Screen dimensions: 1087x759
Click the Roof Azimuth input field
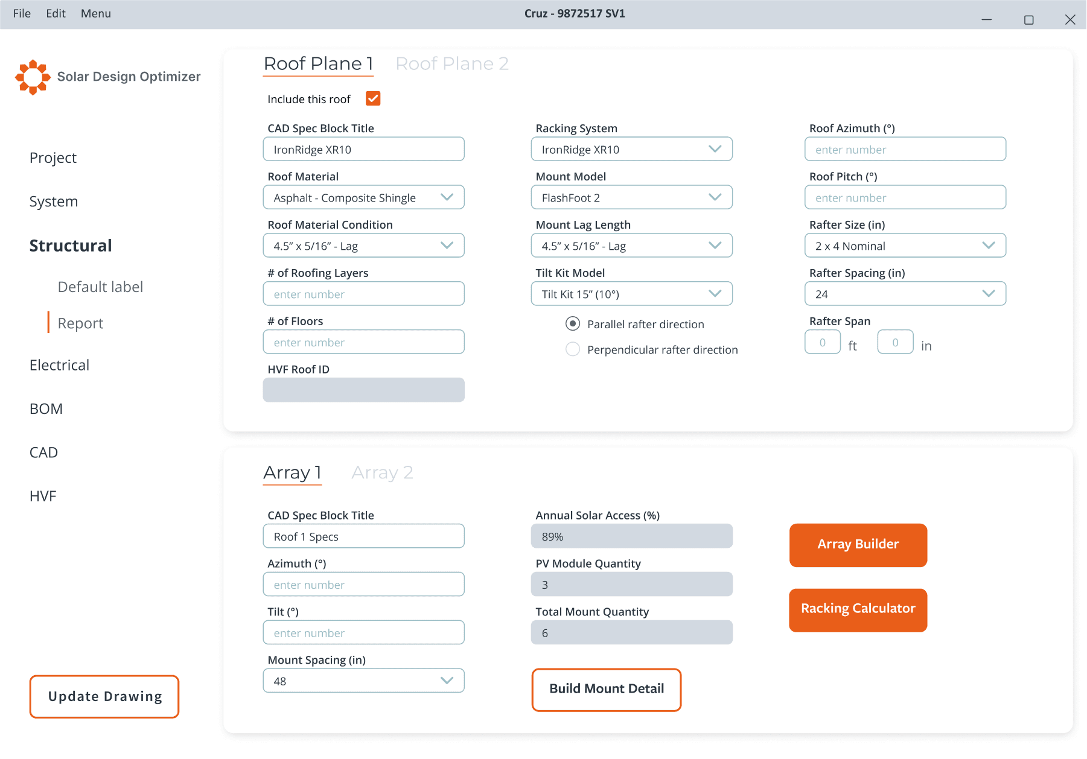(905, 149)
